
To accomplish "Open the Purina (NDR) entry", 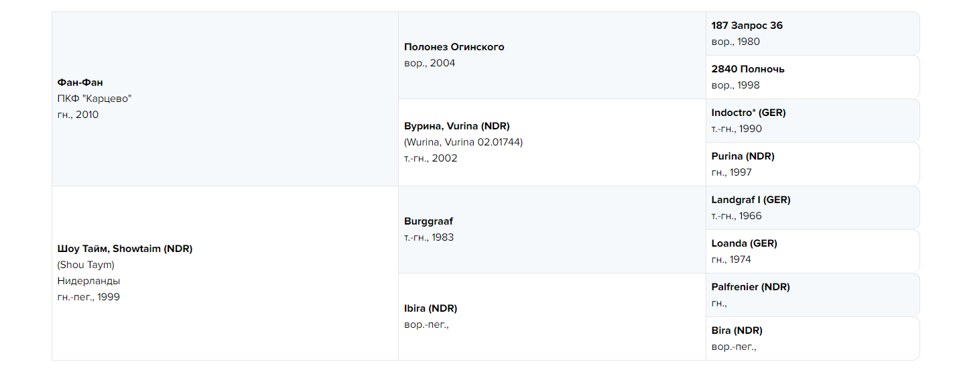I will coord(743,156).
